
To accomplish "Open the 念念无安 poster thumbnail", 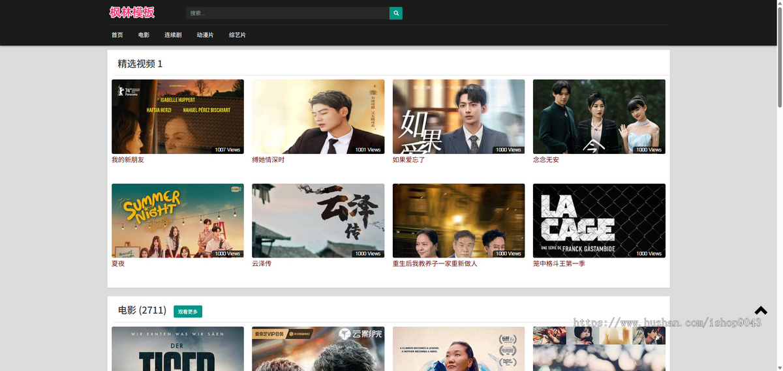I will 599,117.
